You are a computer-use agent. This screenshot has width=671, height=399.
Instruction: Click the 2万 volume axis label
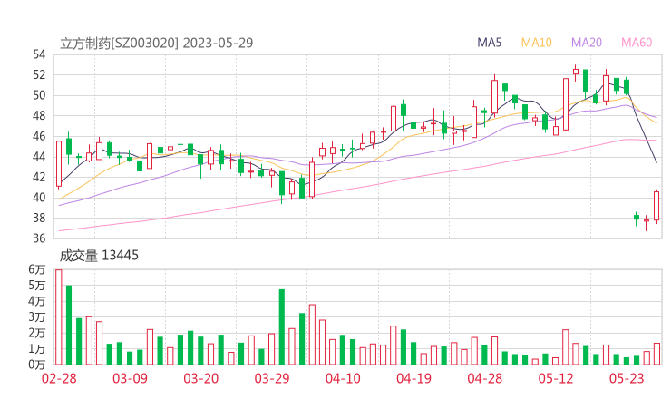coord(37,333)
